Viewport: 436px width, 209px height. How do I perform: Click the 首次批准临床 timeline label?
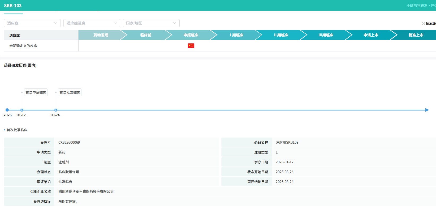coord(70,92)
